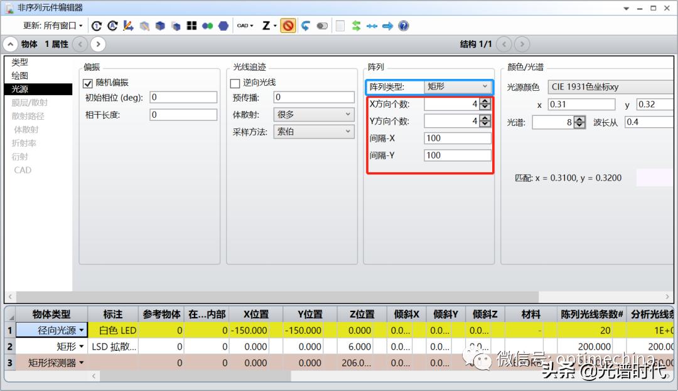The height and width of the screenshot is (391, 678).
Task: Open the 体散射 dropdown showing 很多
Action: [x=313, y=114]
